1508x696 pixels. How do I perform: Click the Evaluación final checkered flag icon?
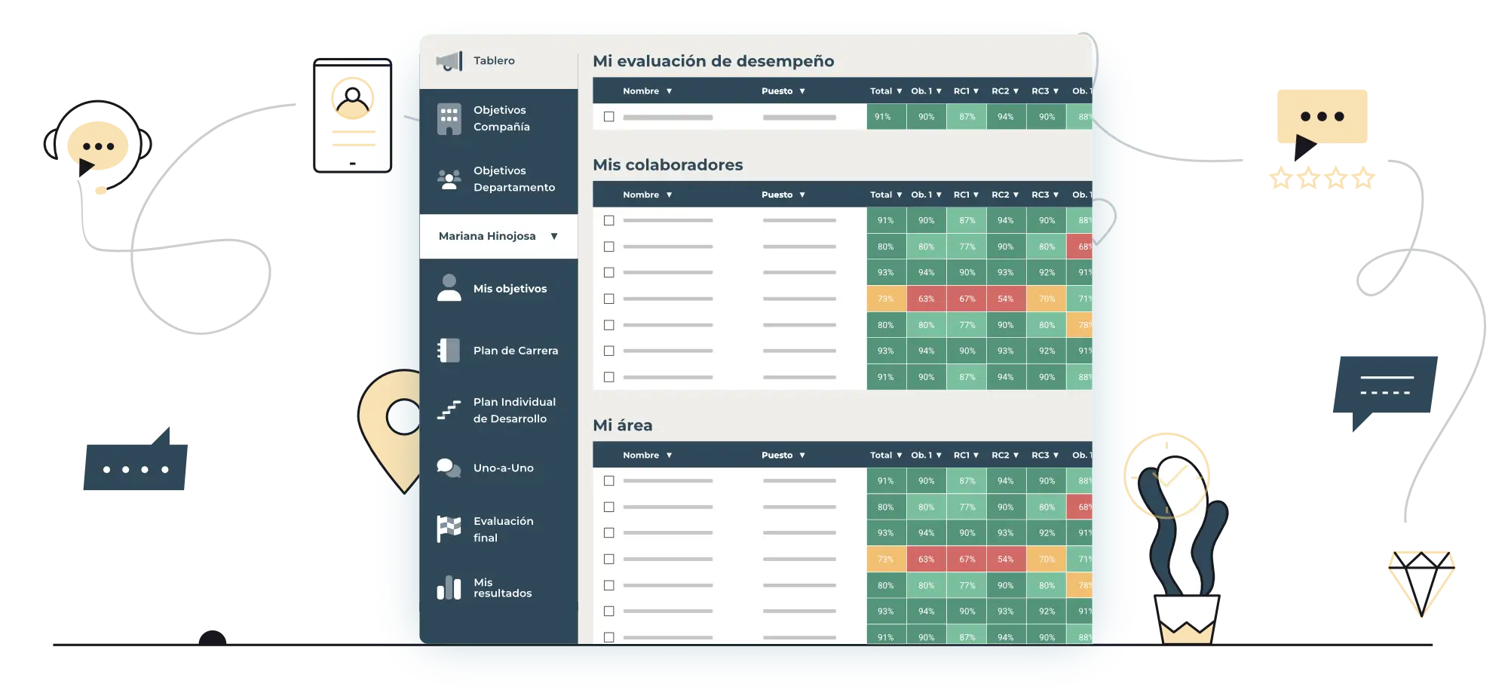click(x=449, y=529)
